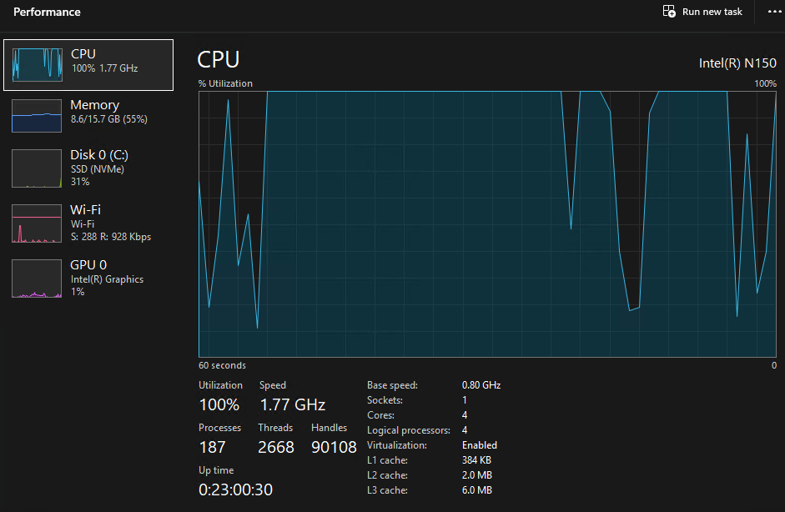Select the Performance heading
The height and width of the screenshot is (512, 785).
coord(47,12)
